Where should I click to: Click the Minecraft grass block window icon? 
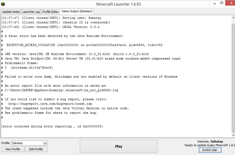point(3,4)
